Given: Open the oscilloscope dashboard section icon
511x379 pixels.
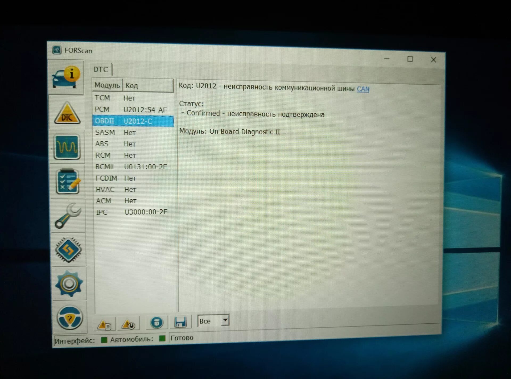Looking at the screenshot, I should pyautogui.click(x=67, y=147).
